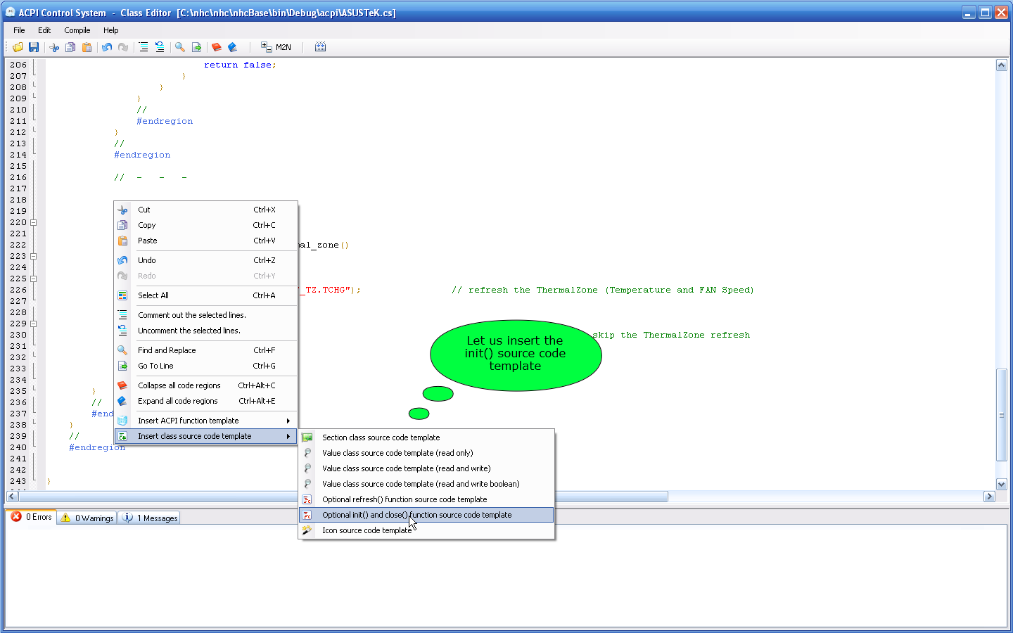1013x633 pixels.
Task: Choose Optional init() and close() function template
Action: click(x=416, y=515)
